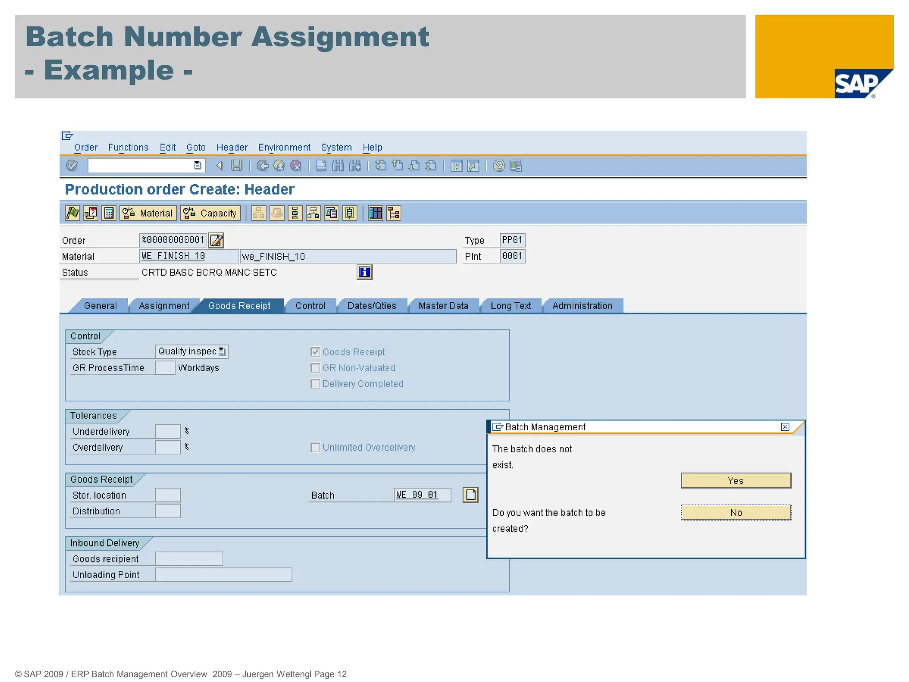Open the command field dropdown history
The height and width of the screenshot is (682, 909).
coord(198,166)
